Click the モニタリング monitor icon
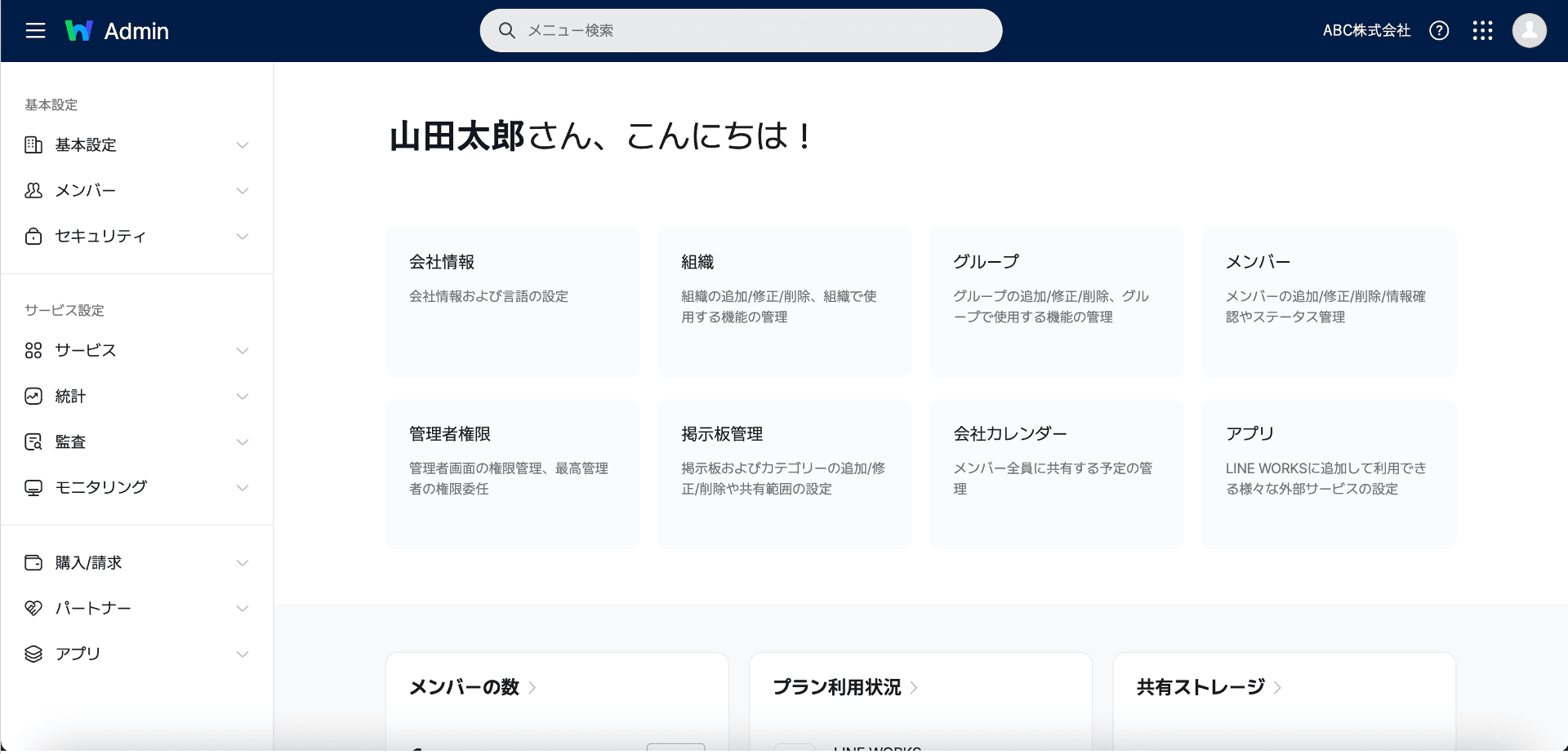The width and height of the screenshot is (1568, 754). click(x=33, y=487)
